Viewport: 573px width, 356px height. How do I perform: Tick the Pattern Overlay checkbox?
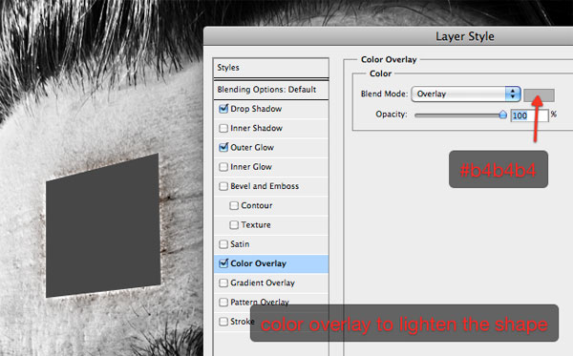point(223,303)
